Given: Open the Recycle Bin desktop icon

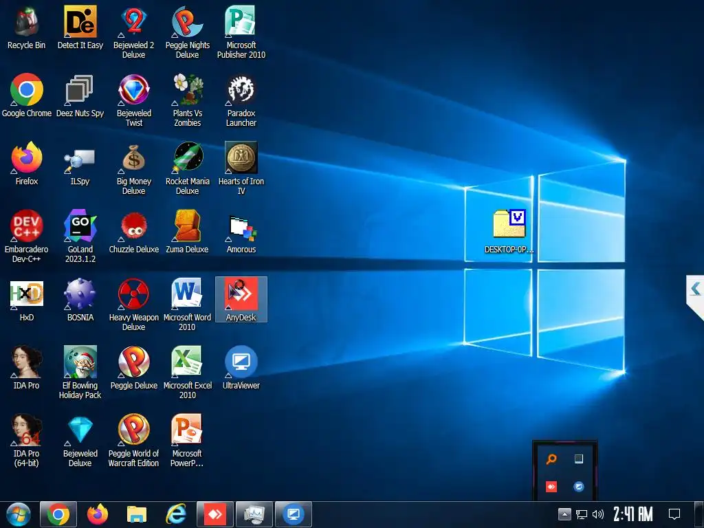Looking at the screenshot, I should [x=27, y=27].
